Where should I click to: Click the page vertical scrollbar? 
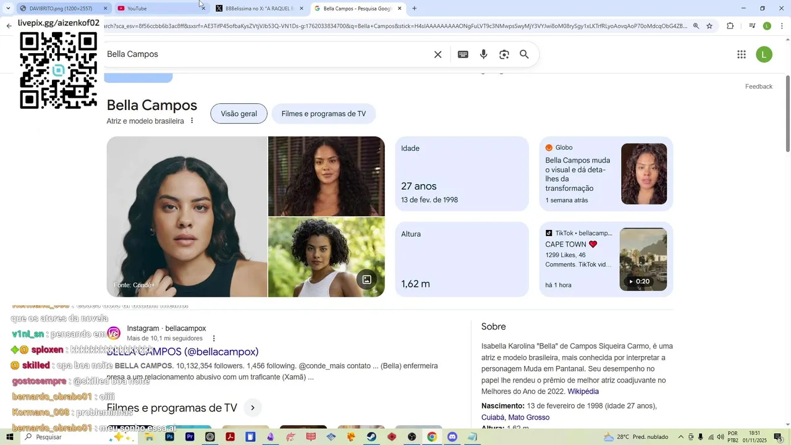pos(788,113)
